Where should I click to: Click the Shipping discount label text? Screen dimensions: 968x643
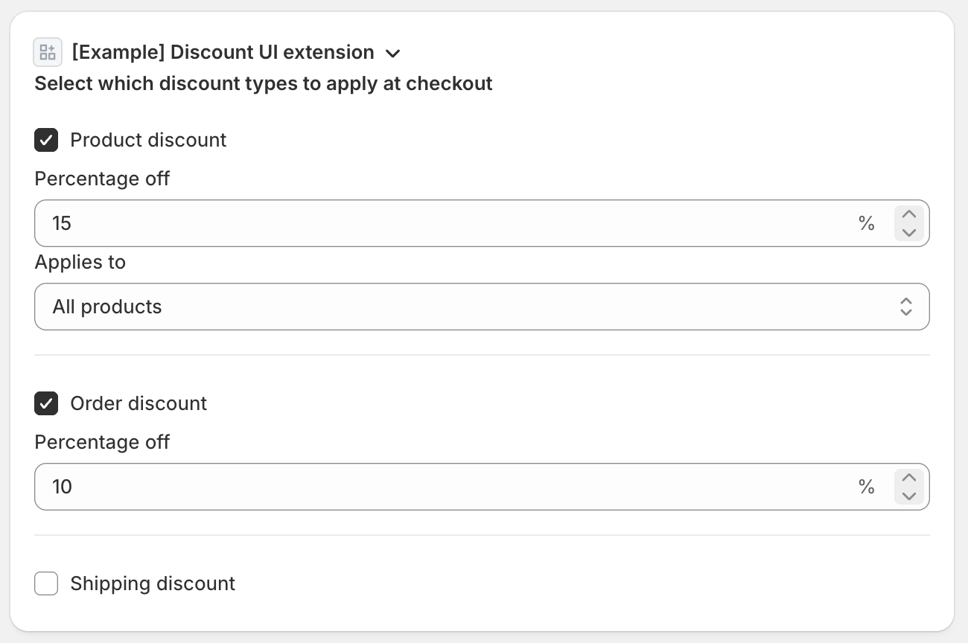(152, 583)
